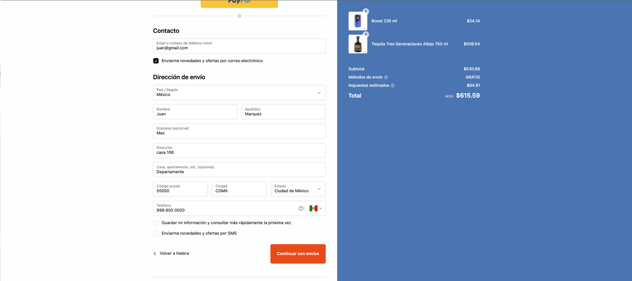This screenshot has height=281, width=632.
Task: Click the Boost 235 ml product thumbnail
Action: (358, 21)
